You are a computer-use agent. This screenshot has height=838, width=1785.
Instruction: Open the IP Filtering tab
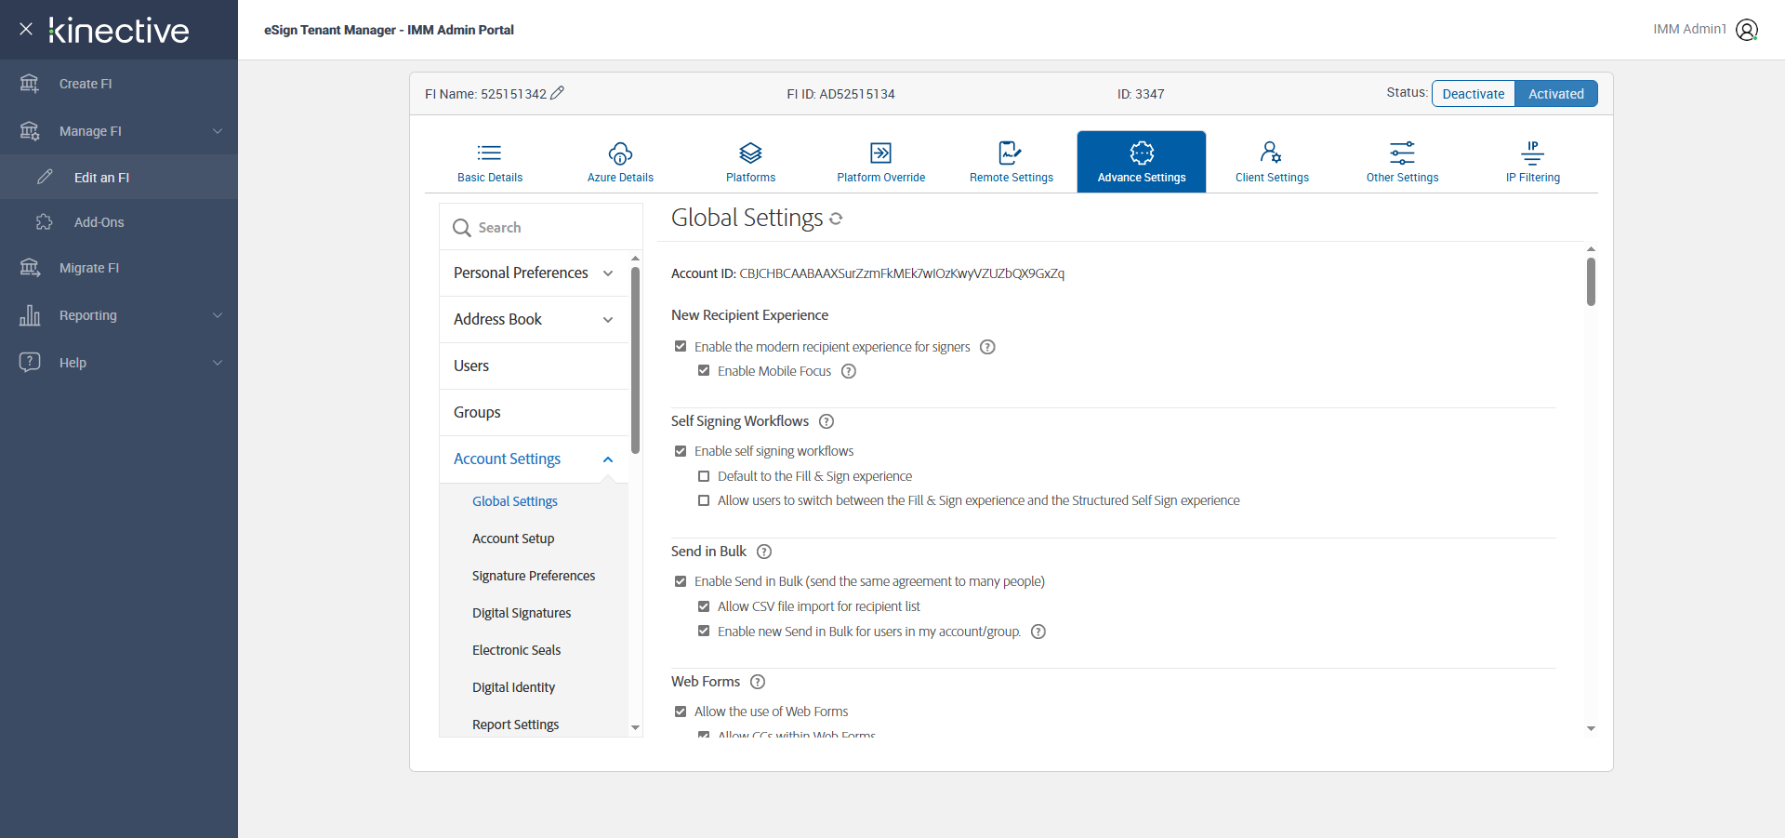coord(1532,162)
